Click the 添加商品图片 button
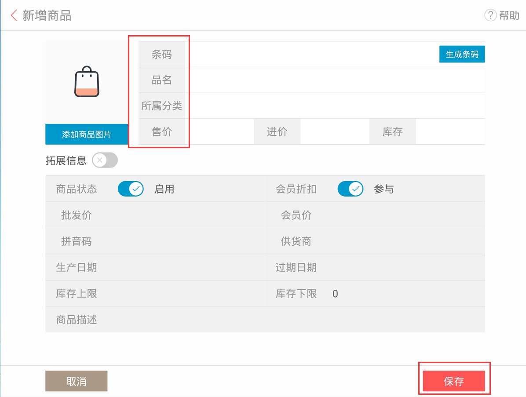526x397 pixels. point(87,135)
